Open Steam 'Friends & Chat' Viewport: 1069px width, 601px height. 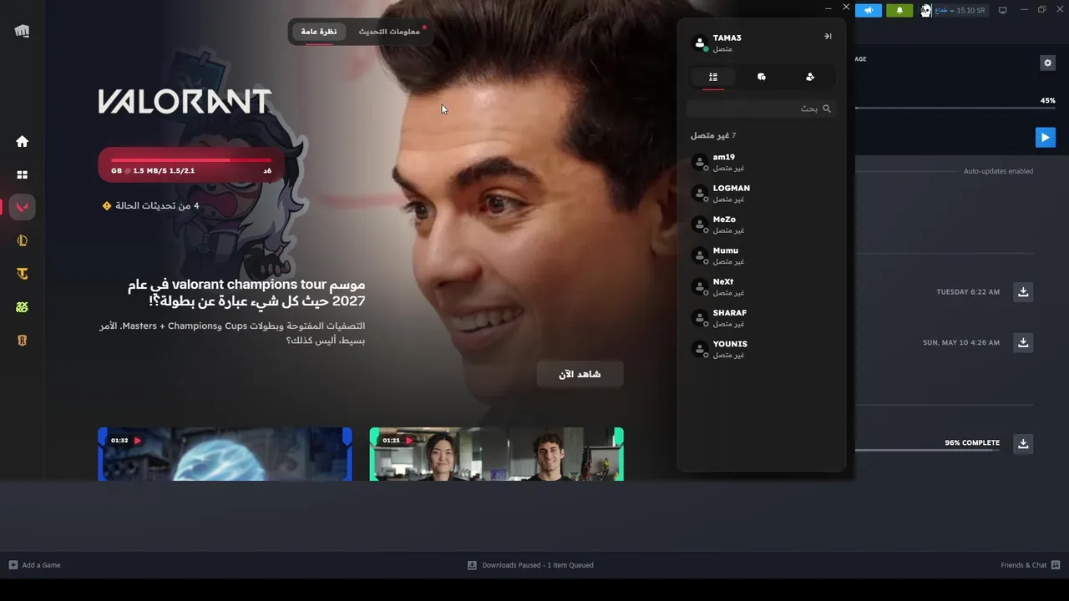click(x=1023, y=565)
